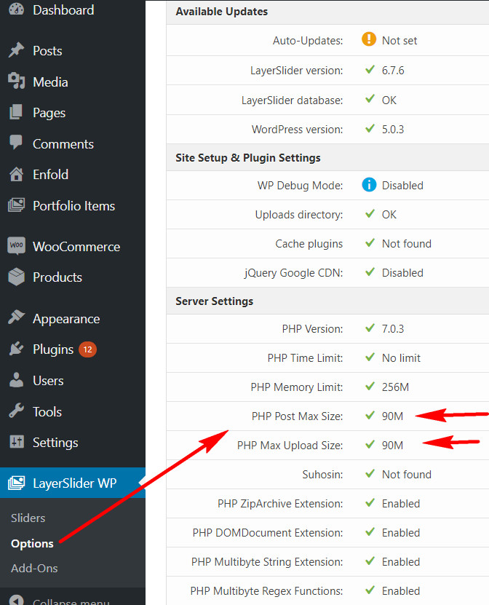Click the '6.7.6' version value
The width and height of the screenshot is (489, 605).
(393, 70)
